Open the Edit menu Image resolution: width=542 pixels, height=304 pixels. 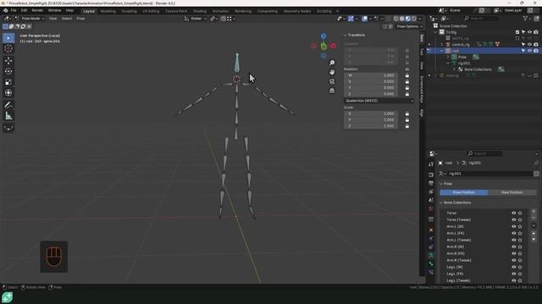(x=24, y=11)
